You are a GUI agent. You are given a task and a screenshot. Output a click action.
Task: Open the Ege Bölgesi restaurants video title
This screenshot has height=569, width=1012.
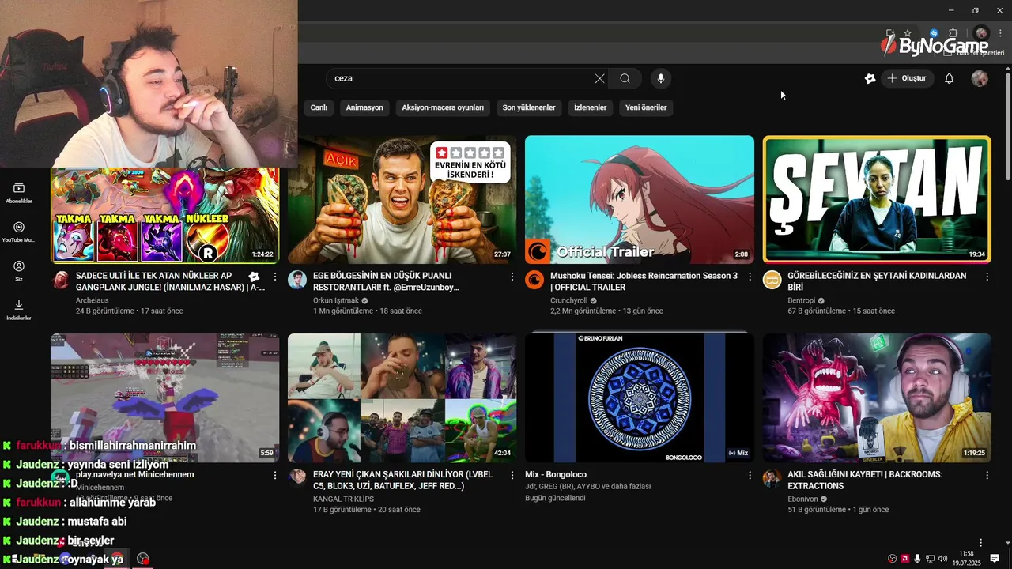coord(386,281)
